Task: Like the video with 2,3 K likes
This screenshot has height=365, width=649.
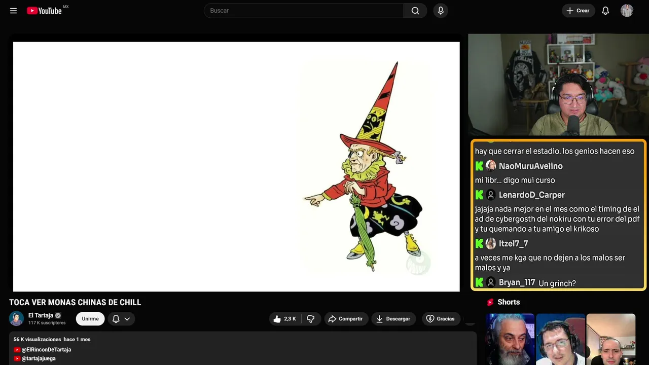Action: click(284, 319)
